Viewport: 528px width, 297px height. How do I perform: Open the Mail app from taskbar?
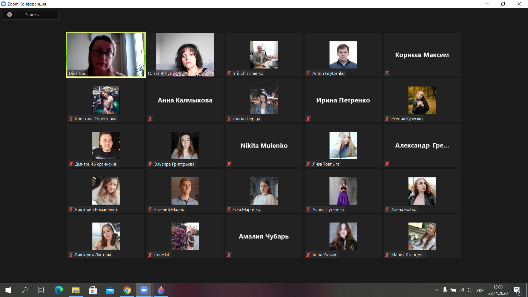click(110, 290)
